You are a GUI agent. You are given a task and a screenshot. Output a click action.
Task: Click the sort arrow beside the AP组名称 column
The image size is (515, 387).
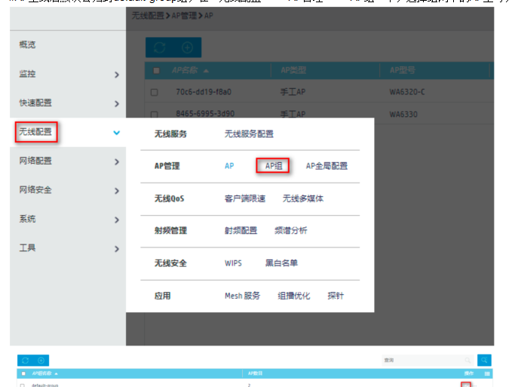point(56,373)
